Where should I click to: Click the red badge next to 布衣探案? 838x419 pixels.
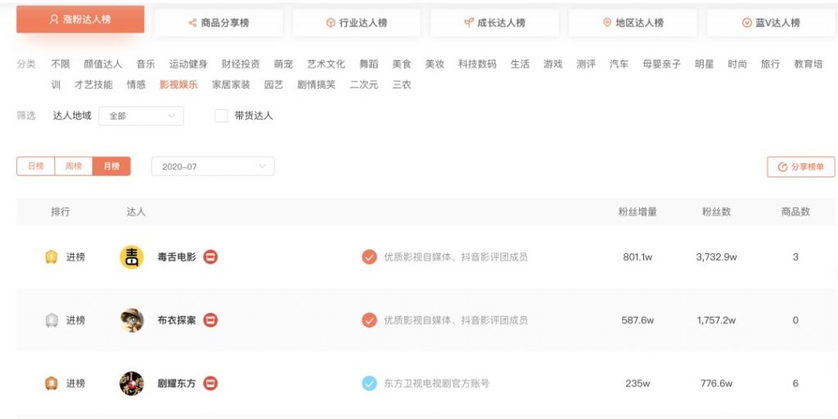[x=210, y=320]
